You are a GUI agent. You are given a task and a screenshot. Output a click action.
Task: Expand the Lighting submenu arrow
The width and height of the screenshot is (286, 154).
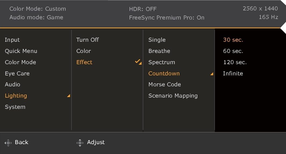[69, 96]
